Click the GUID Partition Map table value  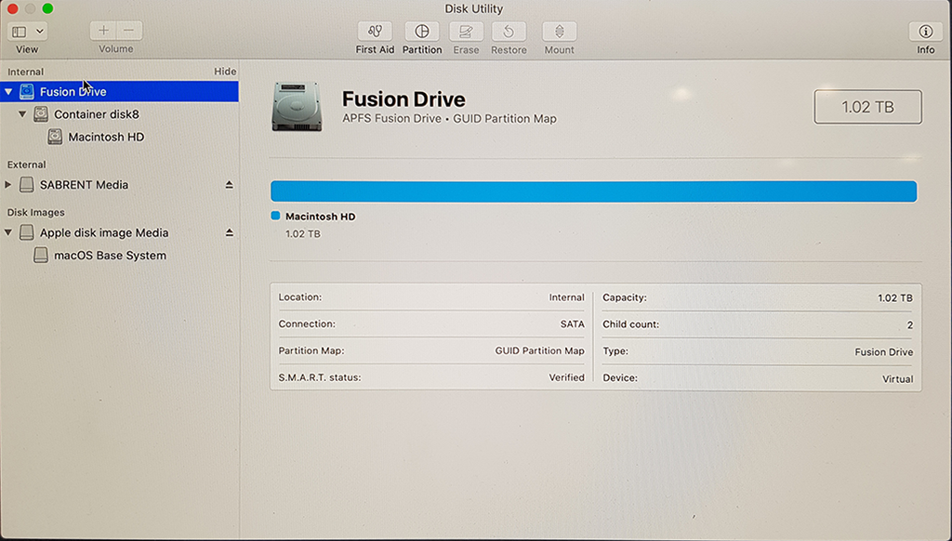coord(540,351)
